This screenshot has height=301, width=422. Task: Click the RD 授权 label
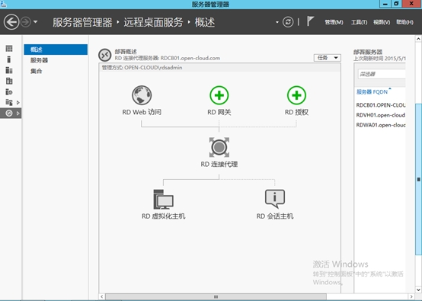(296, 112)
